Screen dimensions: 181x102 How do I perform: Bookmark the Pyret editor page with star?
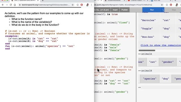[x=162, y=5]
